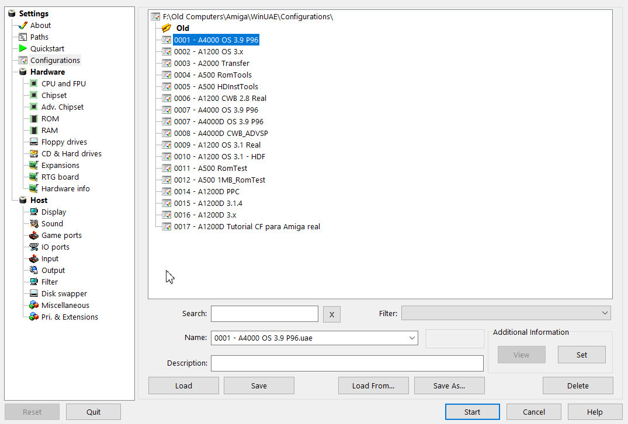Click the Display monitor icon
This screenshot has width=628, height=424.
pos(34,212)
